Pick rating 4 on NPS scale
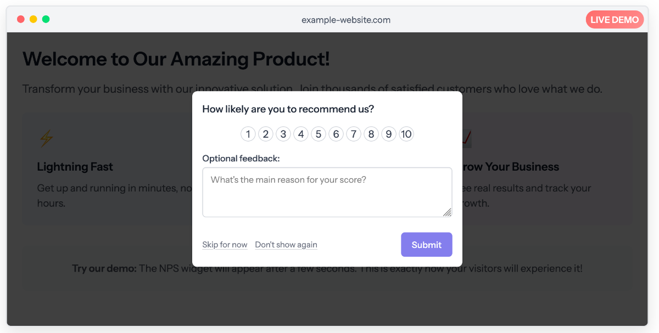The height and width of the screenshot is (333, 659). (x=301, y=134)
